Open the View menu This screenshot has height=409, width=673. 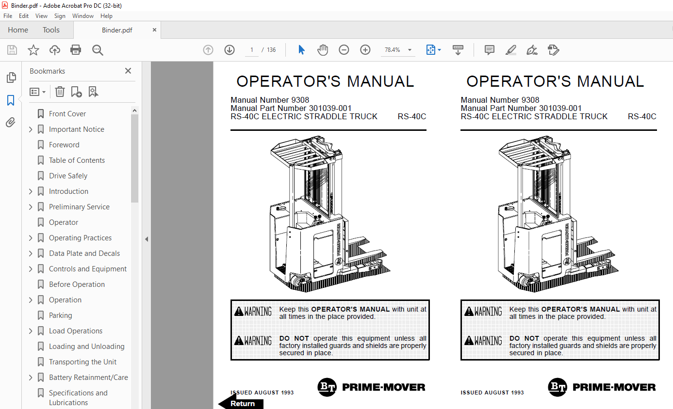(x=41, y=16)
